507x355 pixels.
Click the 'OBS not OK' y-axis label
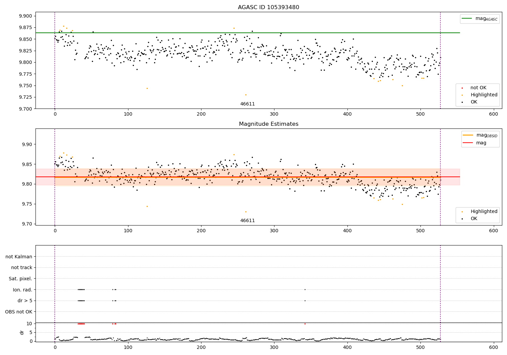tap(19, 312)
